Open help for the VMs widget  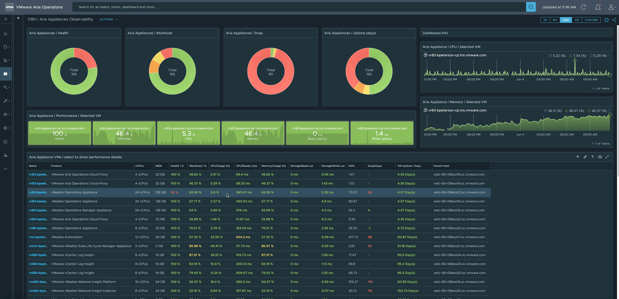point(592,157)
